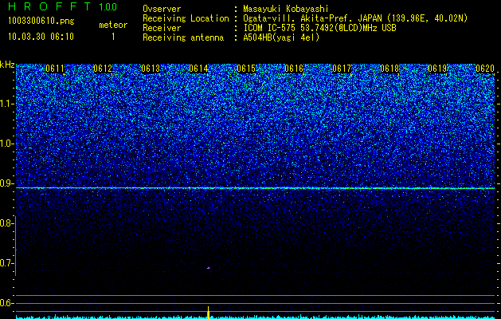This screenshot has width=501, height=319.
Task: Click the 0613 time marker
Action: [151, 69]
